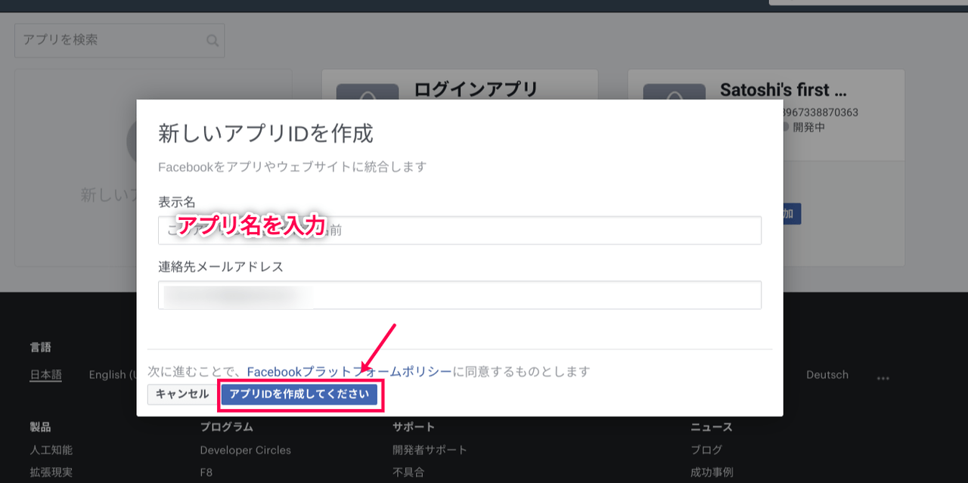The width and height of the screenshot is (968, 483).
Task: Switch language to English (US)
Action: pyautogui.click(x=113, y=374)
